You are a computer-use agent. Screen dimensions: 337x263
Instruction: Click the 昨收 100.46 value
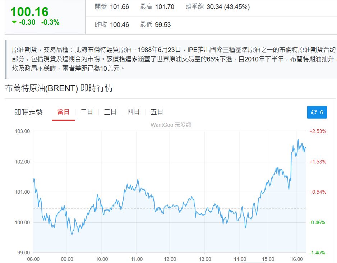point(119,25)
